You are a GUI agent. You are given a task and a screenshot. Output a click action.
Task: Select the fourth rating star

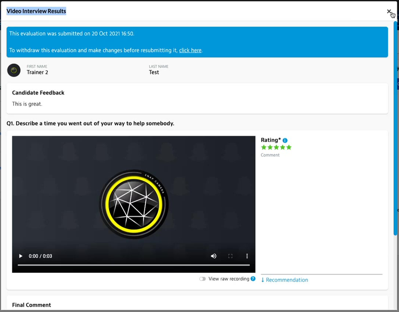(282, 147)
